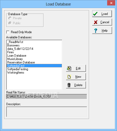Select the Loan Database entry

[x=34, y=56]
